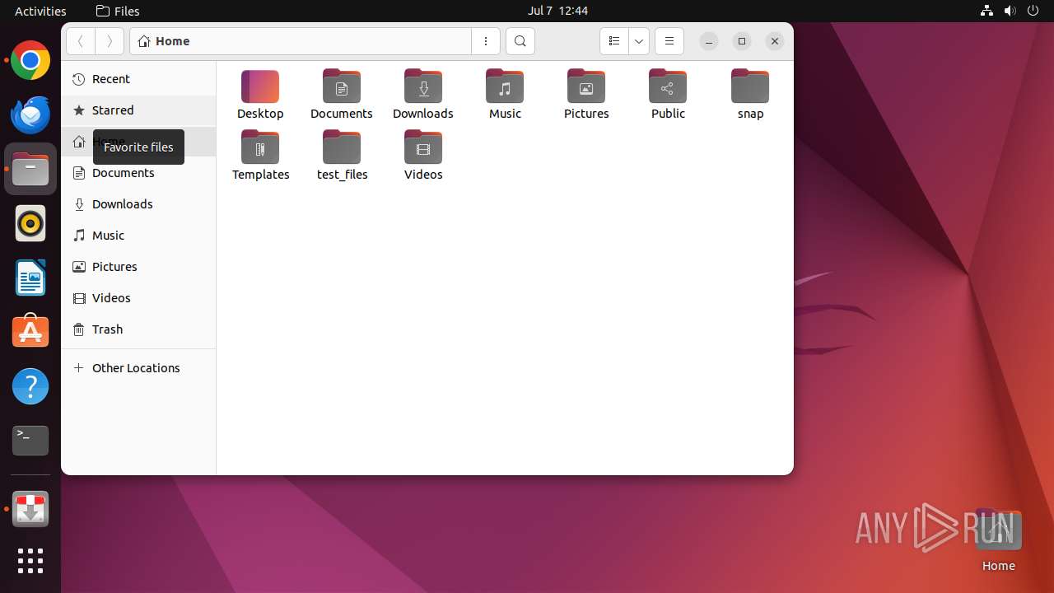Image resolution: width=1054 pixels, height=593 pixels.
Task: Close the Files window
Action: click(775, 41)
